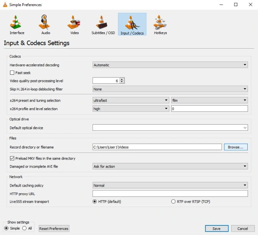Click the "Default caching policy" label

pos(26,186)
